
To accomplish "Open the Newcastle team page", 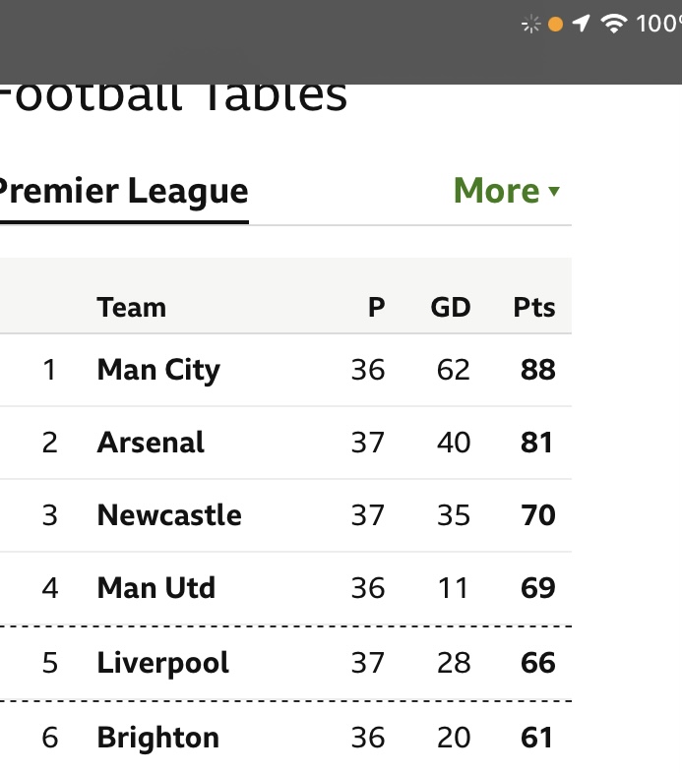I will tap(169, 515).
